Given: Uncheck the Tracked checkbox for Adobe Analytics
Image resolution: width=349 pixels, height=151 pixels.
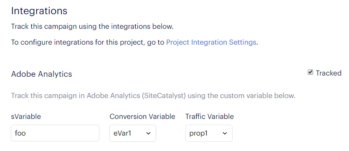Looking at the screenshot, I should tap(310, 72).
